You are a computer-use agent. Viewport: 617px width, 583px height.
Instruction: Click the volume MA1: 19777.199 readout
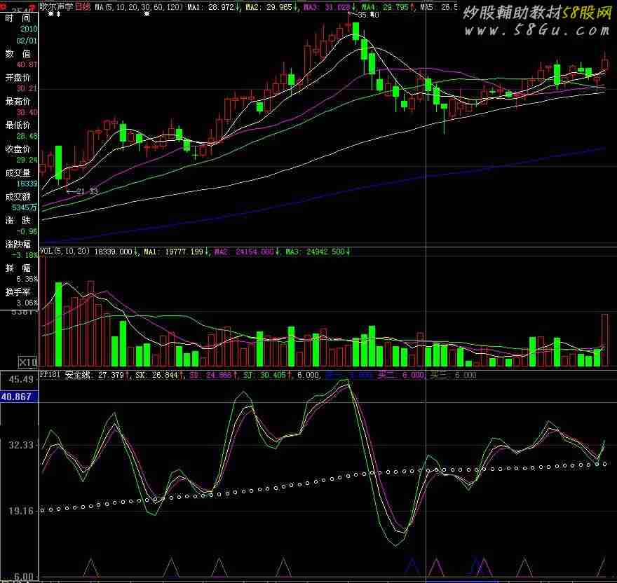tap(175, 252)
